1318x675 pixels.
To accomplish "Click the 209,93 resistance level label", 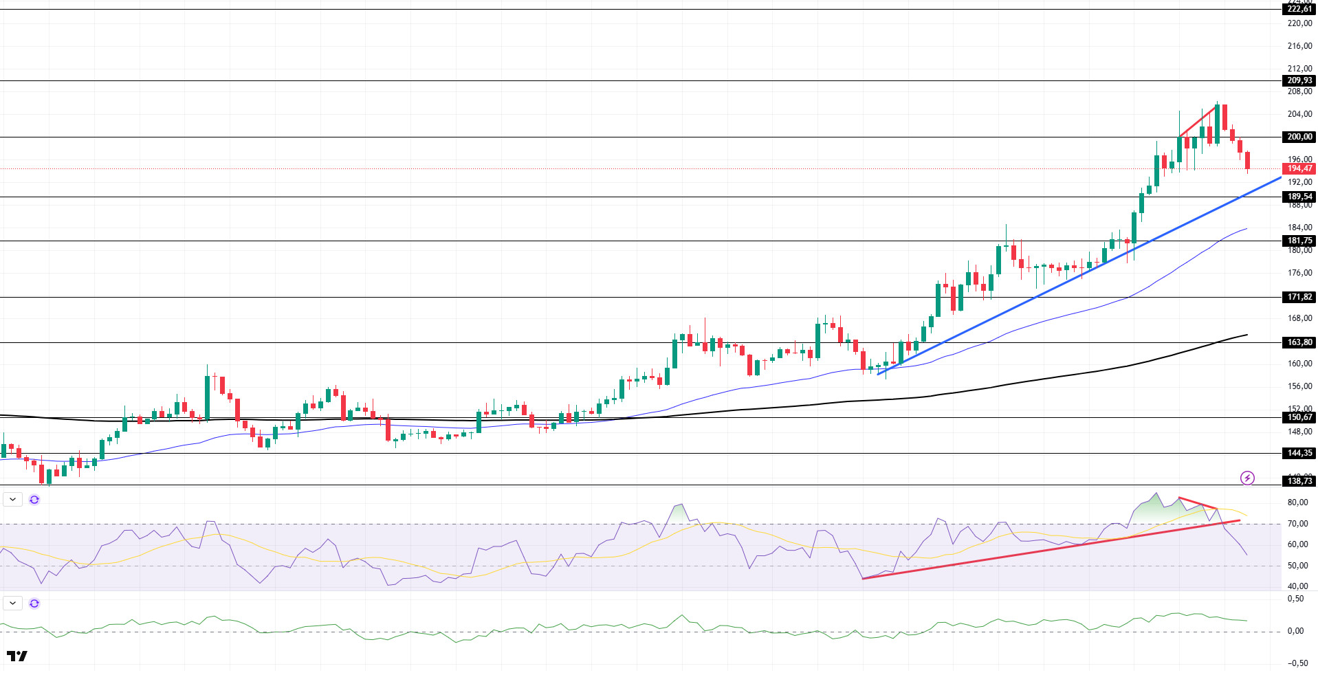I will point(1299,80).
